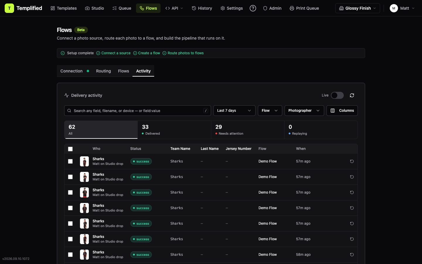Open the Print Queue page
The height and width of the screenshot is (264, 422).
304,8
